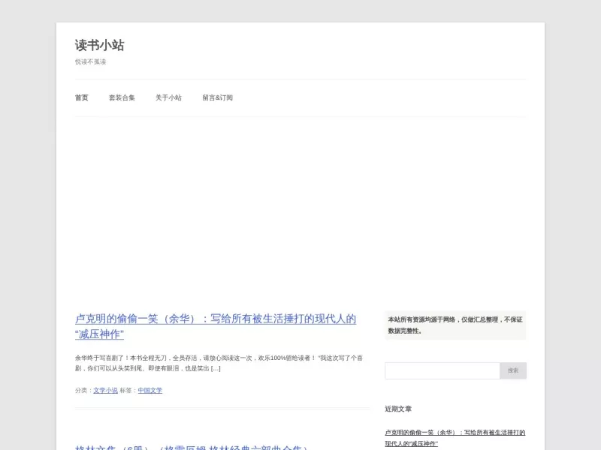Focus the sidebar search input field
The width and height of the screenshot is (601, 450).
(442, 370)
